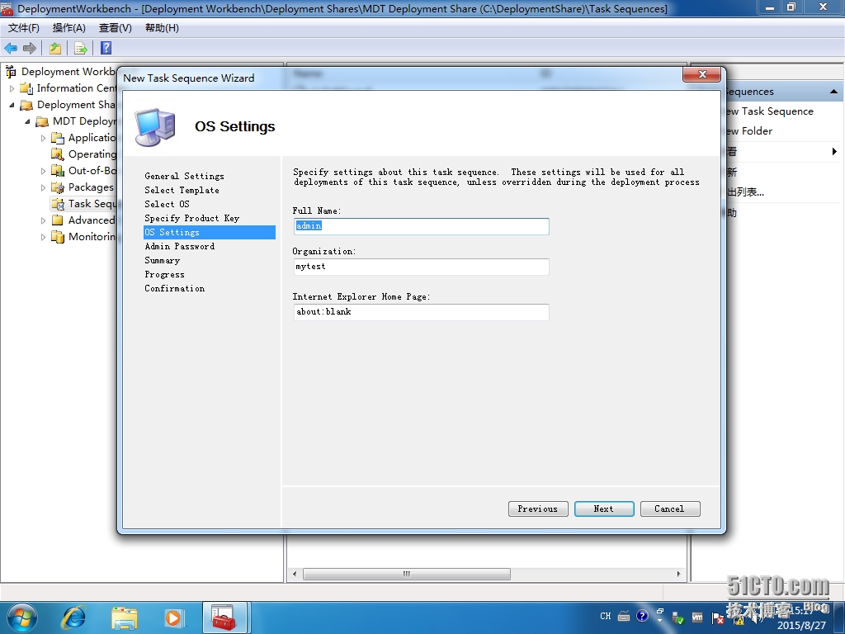Click the Select Template wizard step
The height and width of the screenshot is (634, 845).
[x=182, y=191]
